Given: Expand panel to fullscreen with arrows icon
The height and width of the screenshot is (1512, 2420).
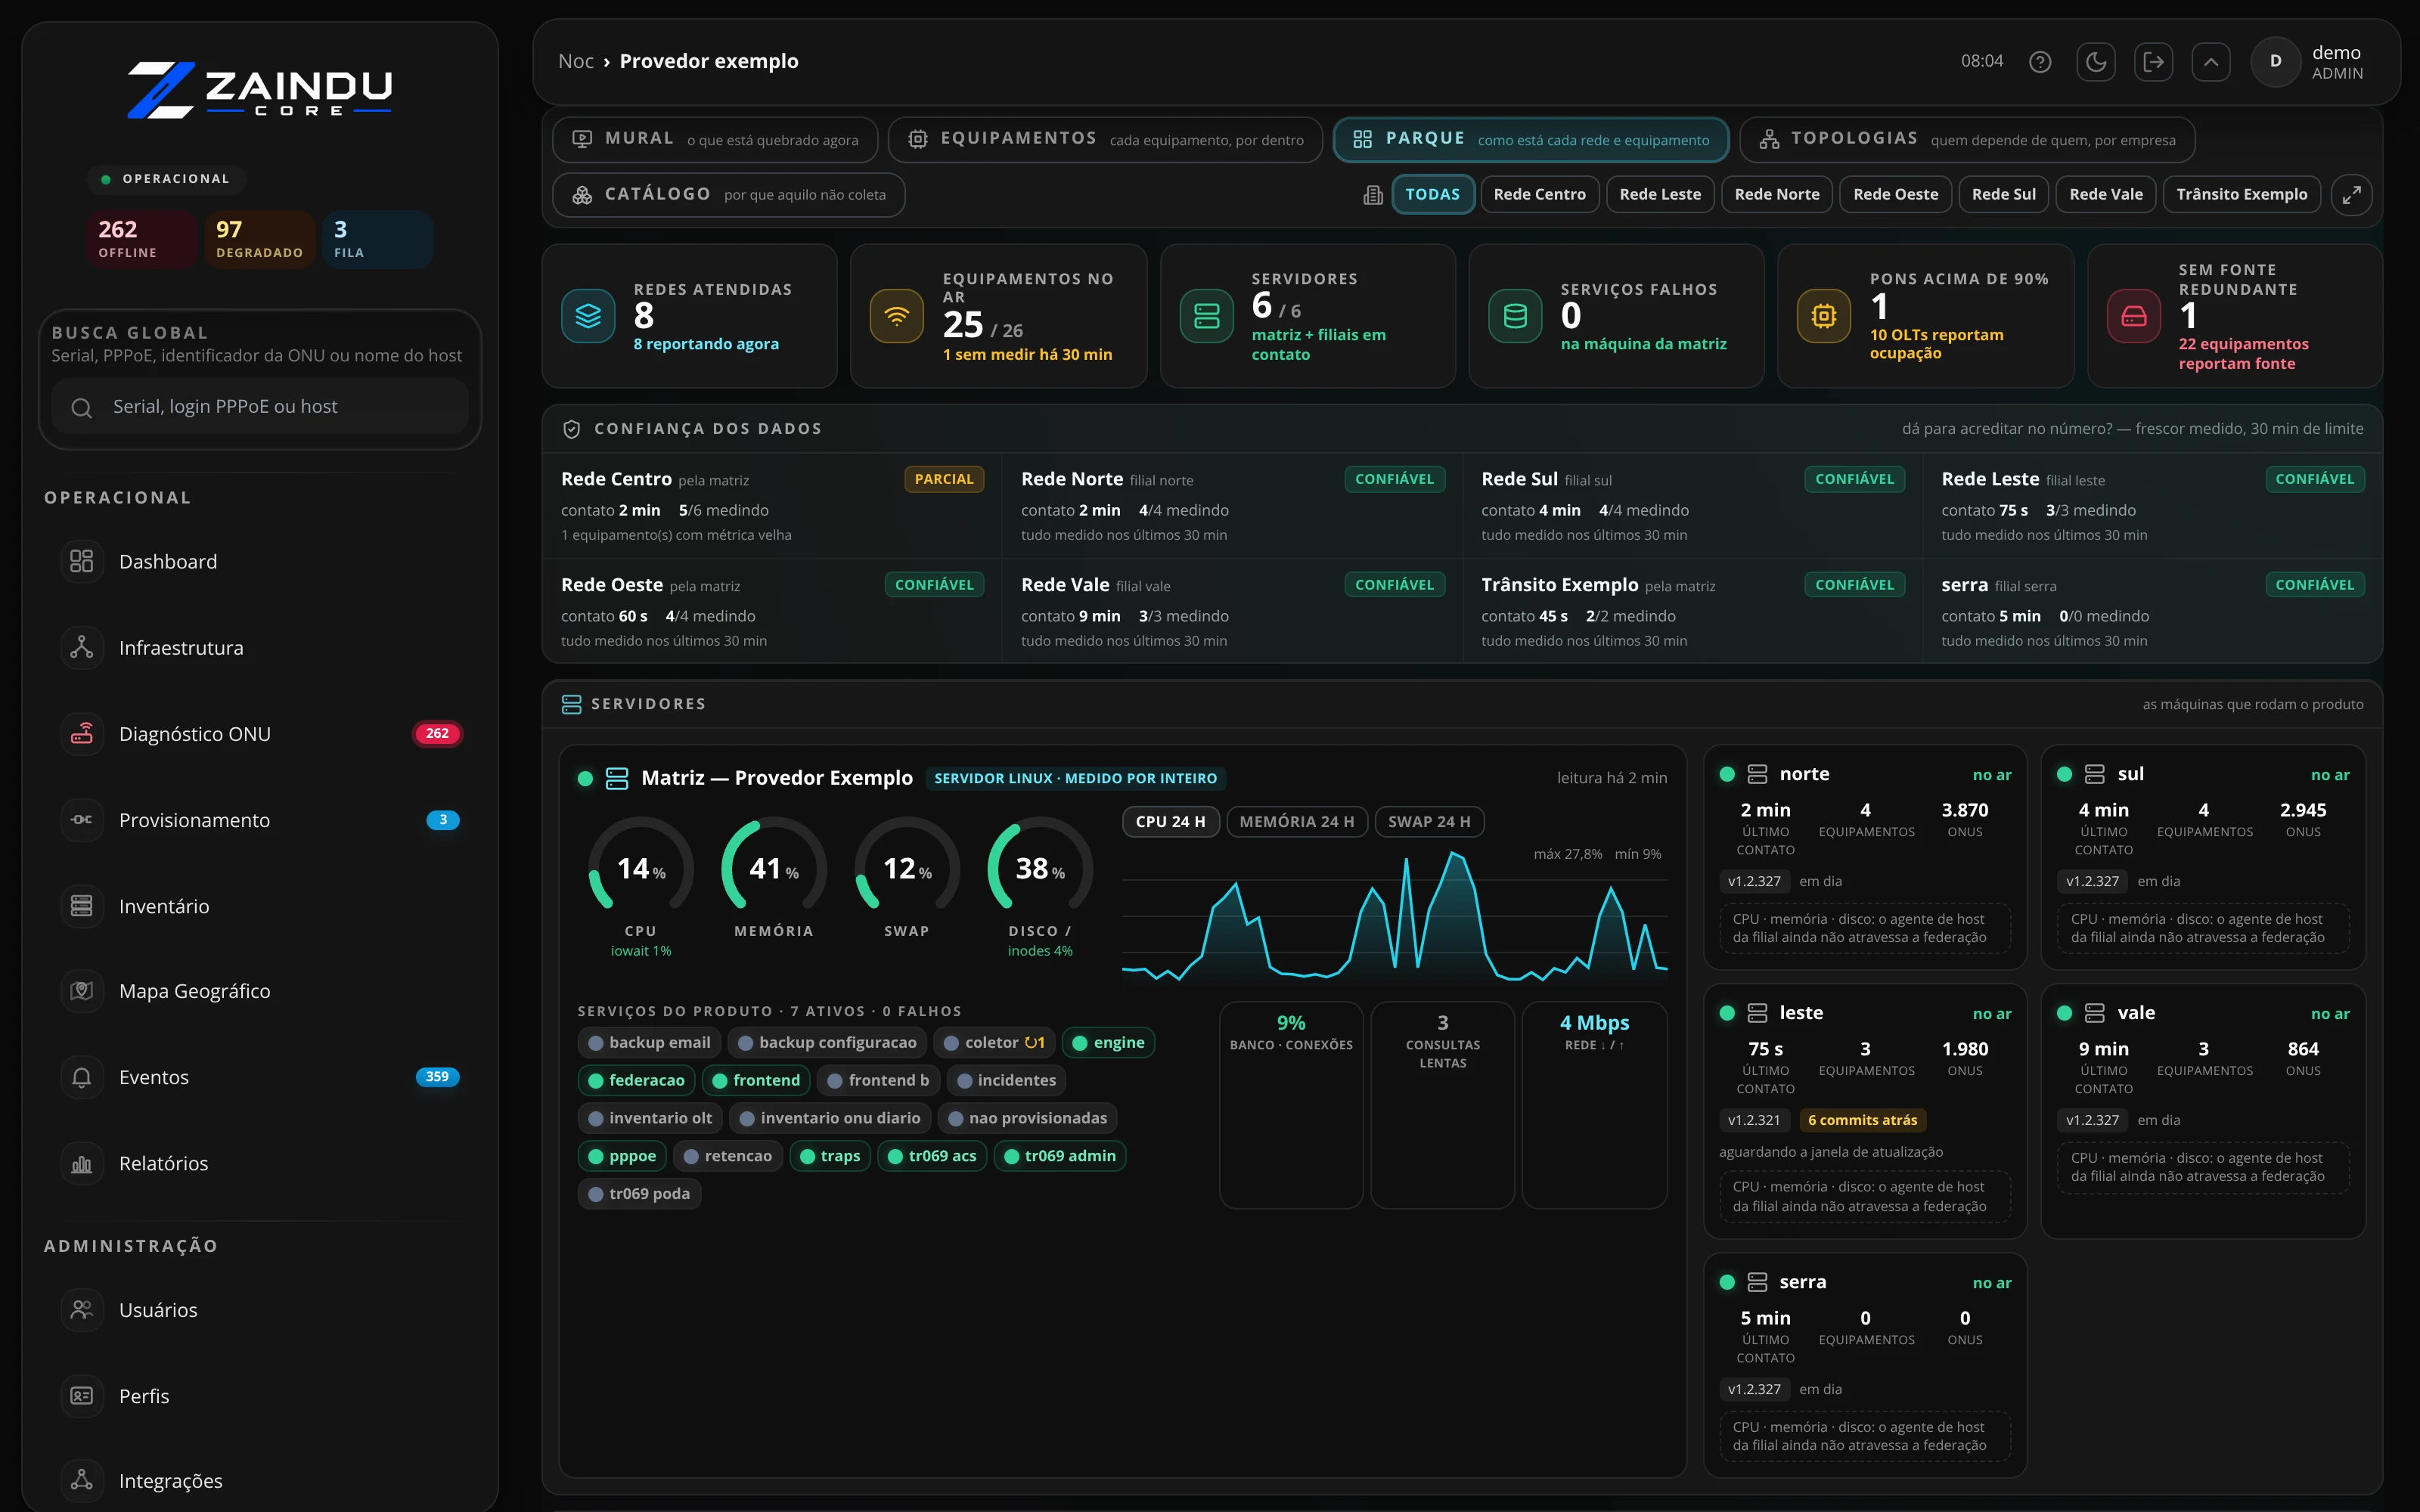Looking at the screenshot, I should tap(2351, 194).
